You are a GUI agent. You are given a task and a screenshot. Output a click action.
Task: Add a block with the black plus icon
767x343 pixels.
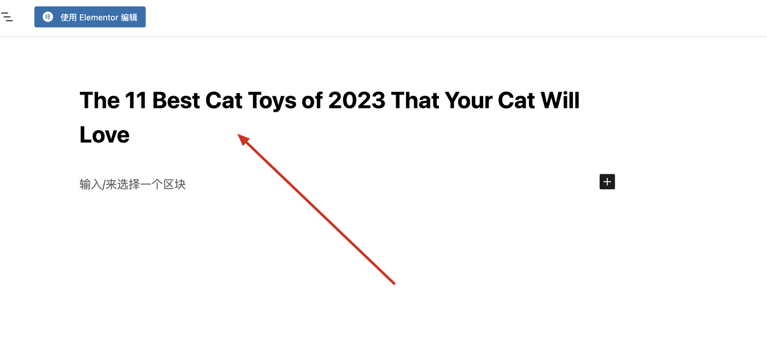tap(607, 181)
